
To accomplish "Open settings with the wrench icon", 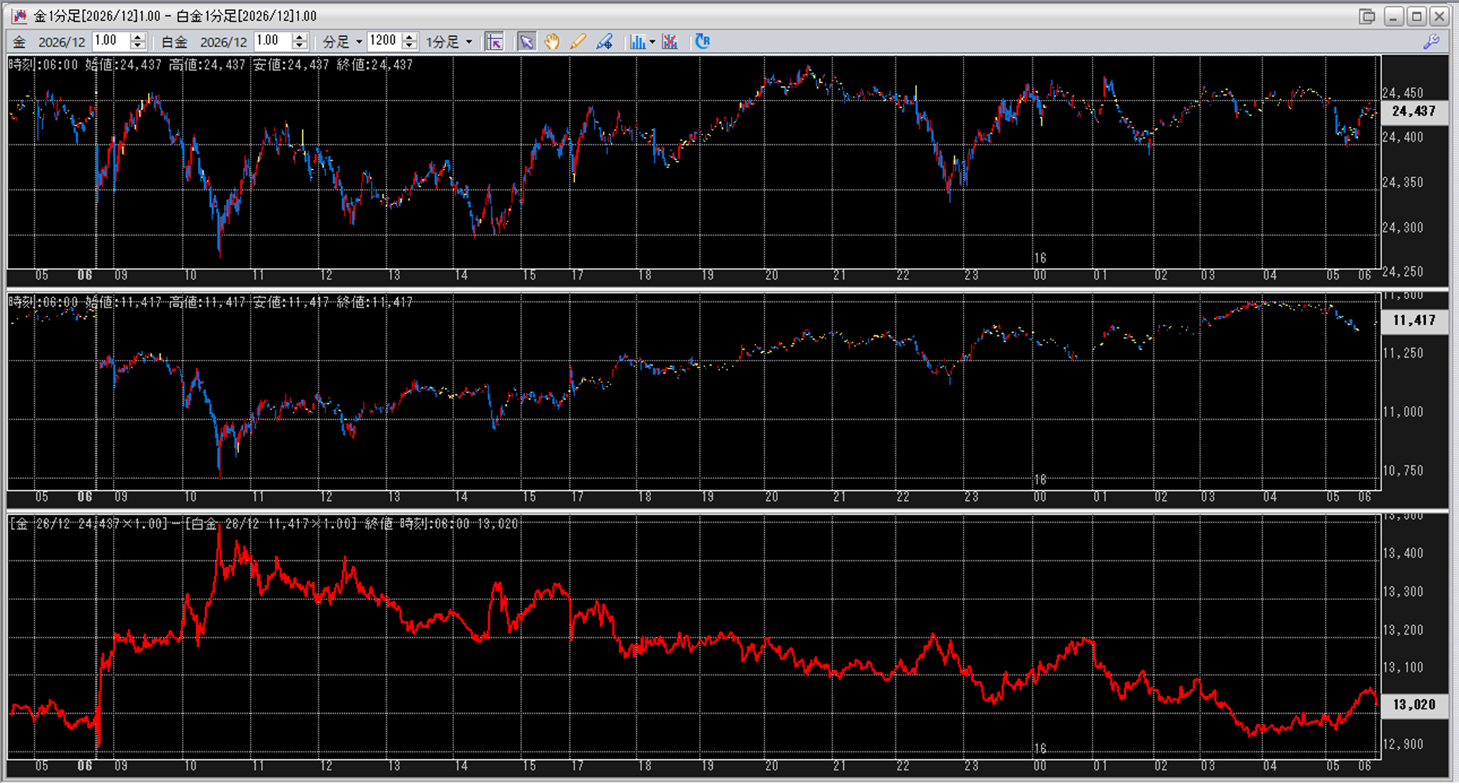I will pyautogui.click(x=1431, y=42).
